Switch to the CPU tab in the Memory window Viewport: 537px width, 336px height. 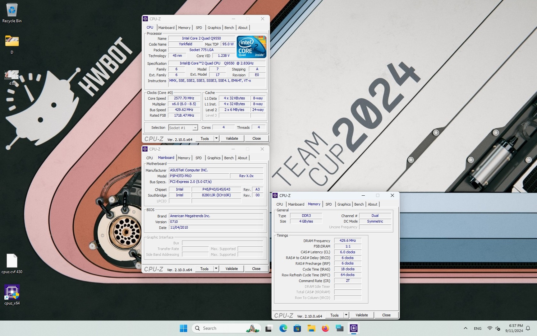coord(280,204)
